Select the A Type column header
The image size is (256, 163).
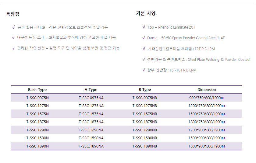coord(91,90)
